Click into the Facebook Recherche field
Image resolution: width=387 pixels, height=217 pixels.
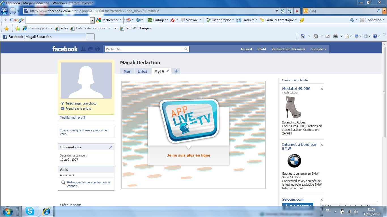pos(144,49)
